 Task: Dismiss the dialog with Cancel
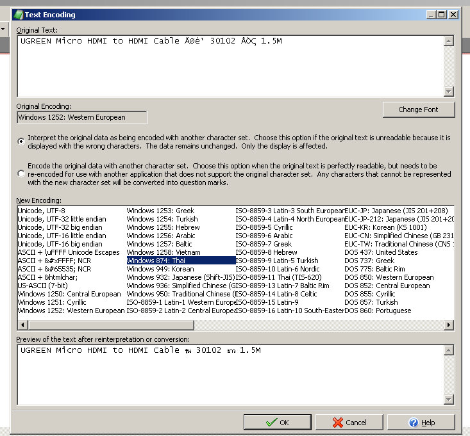[349, 422]
